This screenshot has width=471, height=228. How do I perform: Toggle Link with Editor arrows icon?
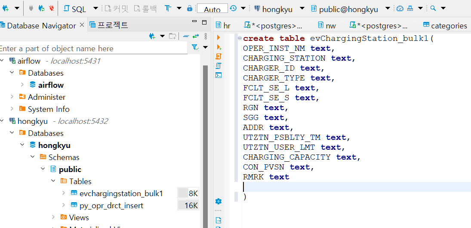196,36
